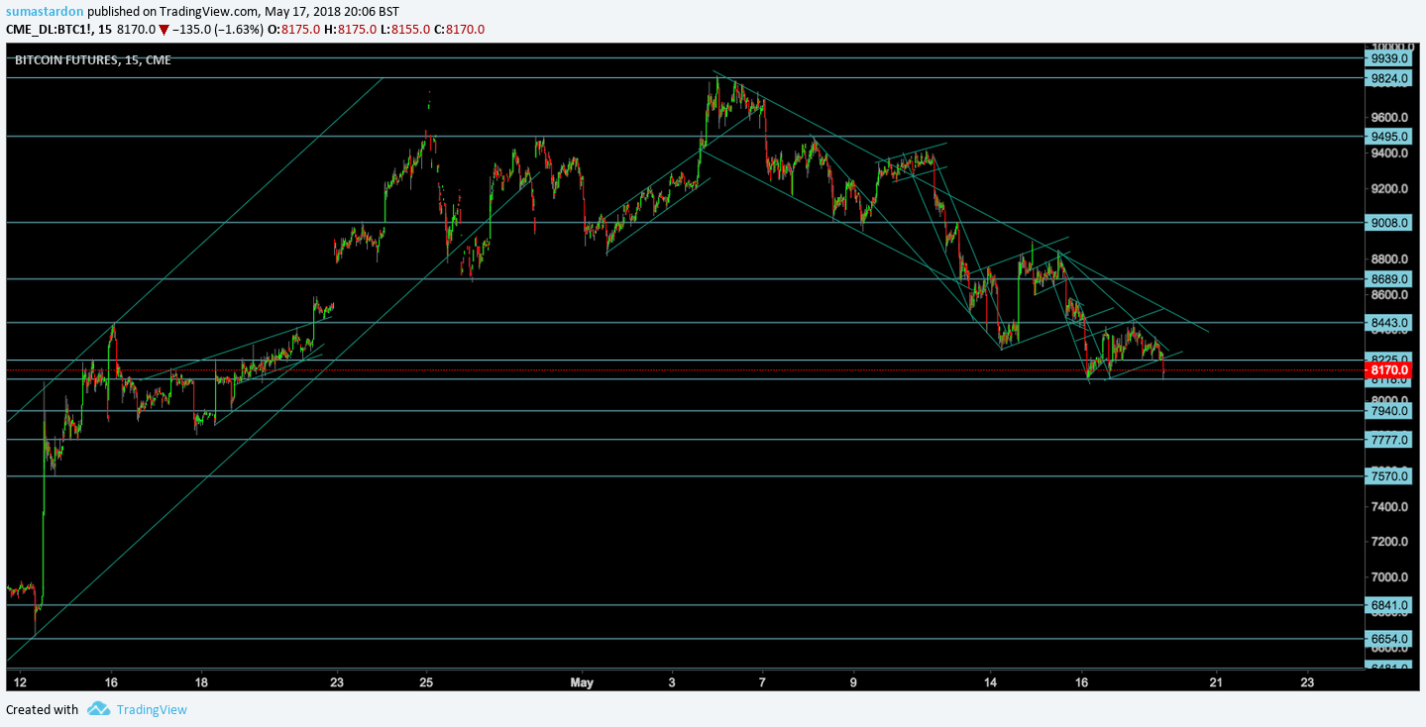The image size is (1426, 727).
Task: Click the C:8170.0 close value
Action: [459, 30]
